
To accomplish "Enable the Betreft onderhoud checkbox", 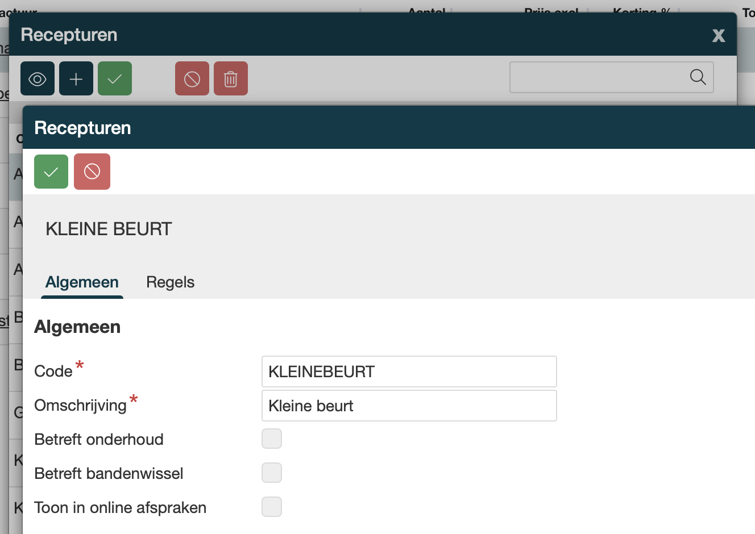I will coord(272,439).
